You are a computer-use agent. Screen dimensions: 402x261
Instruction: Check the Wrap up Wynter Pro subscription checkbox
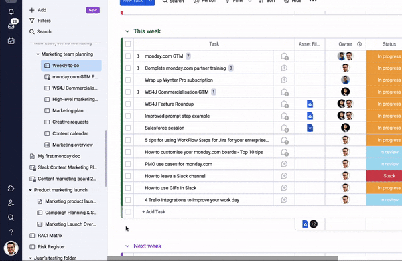pyautogui.click(x=128, y=80)
